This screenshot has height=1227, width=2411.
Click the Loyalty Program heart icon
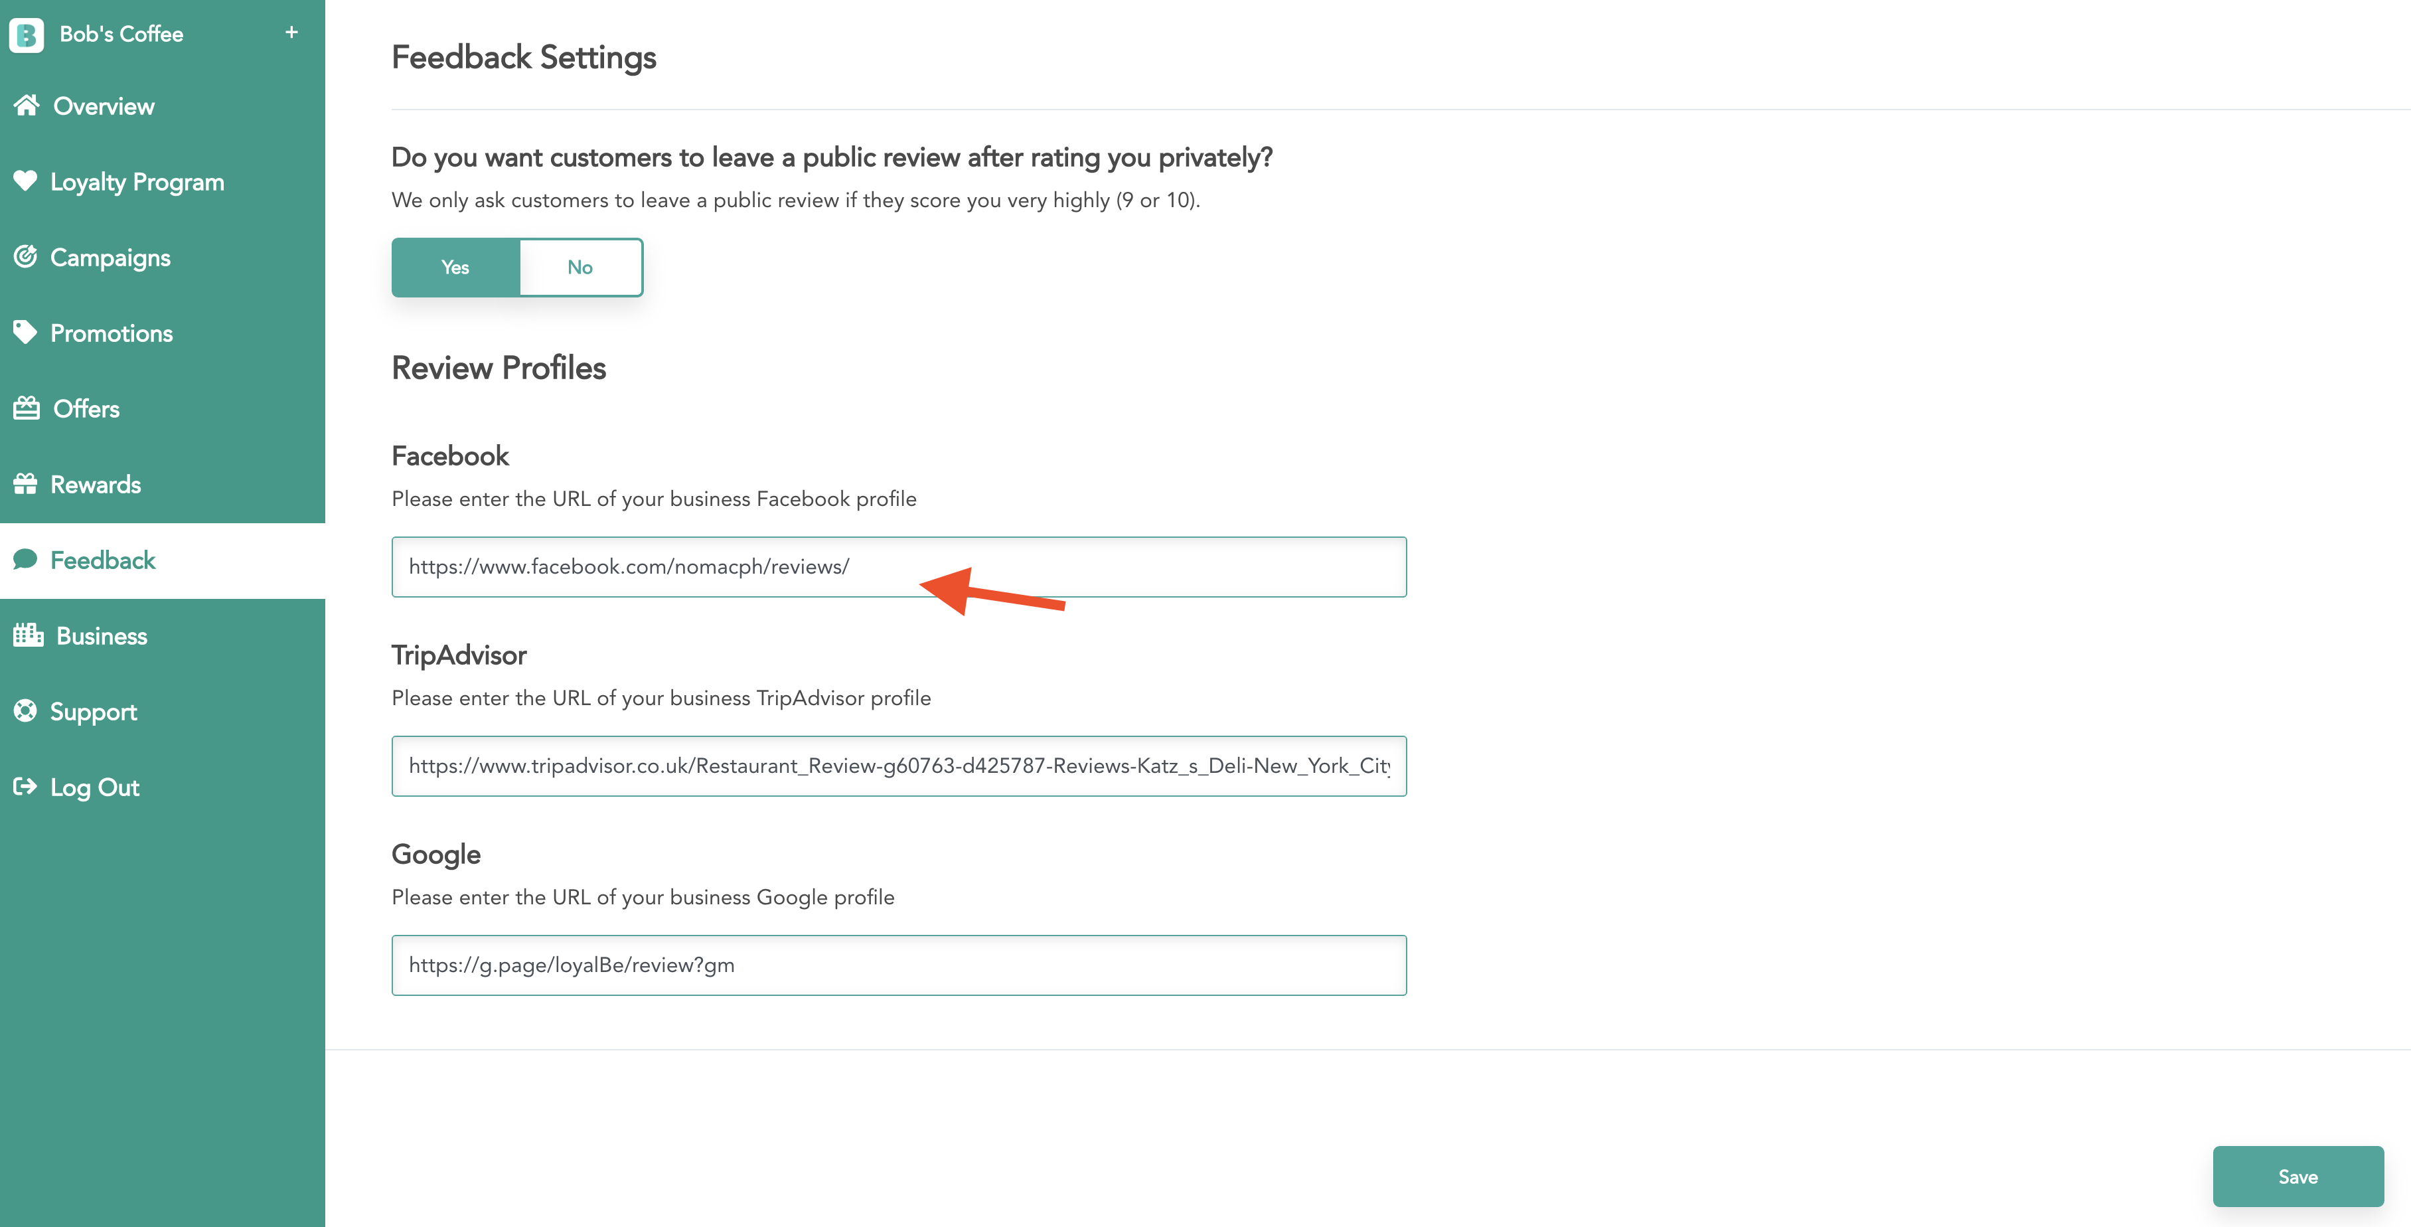tap(25, 181)
